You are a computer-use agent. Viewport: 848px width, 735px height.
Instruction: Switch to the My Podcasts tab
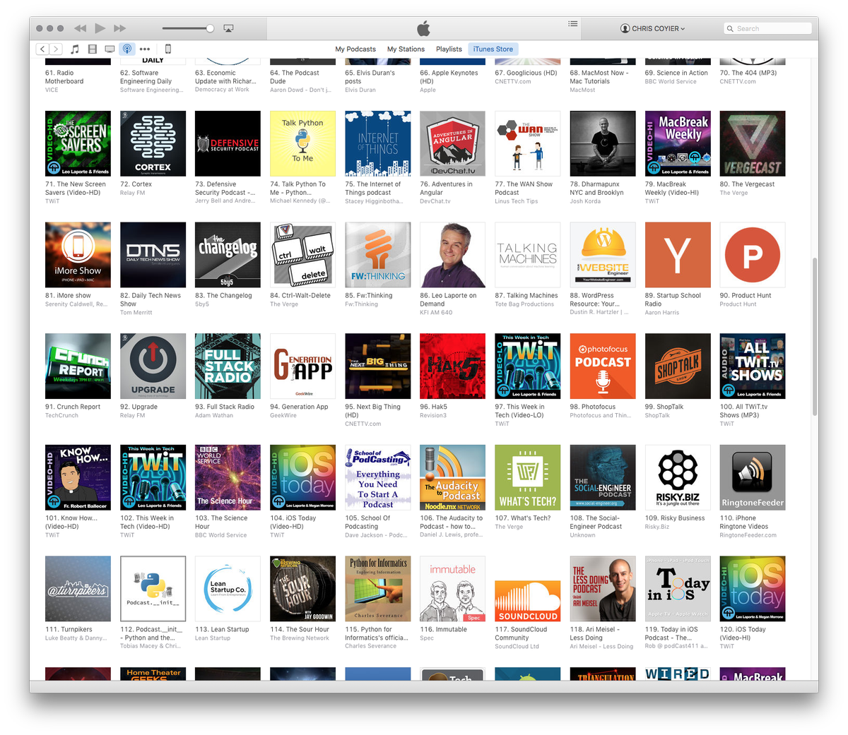(355, 49)
